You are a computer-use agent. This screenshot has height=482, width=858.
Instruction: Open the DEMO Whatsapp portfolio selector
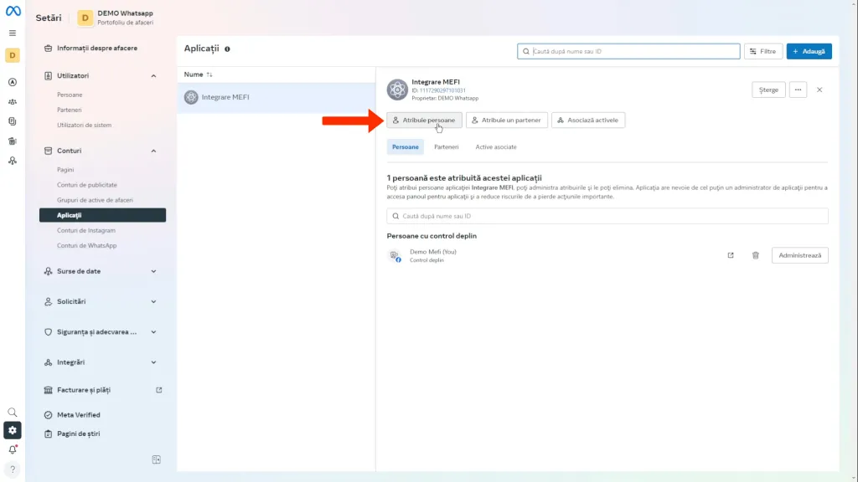click(116, 18)
